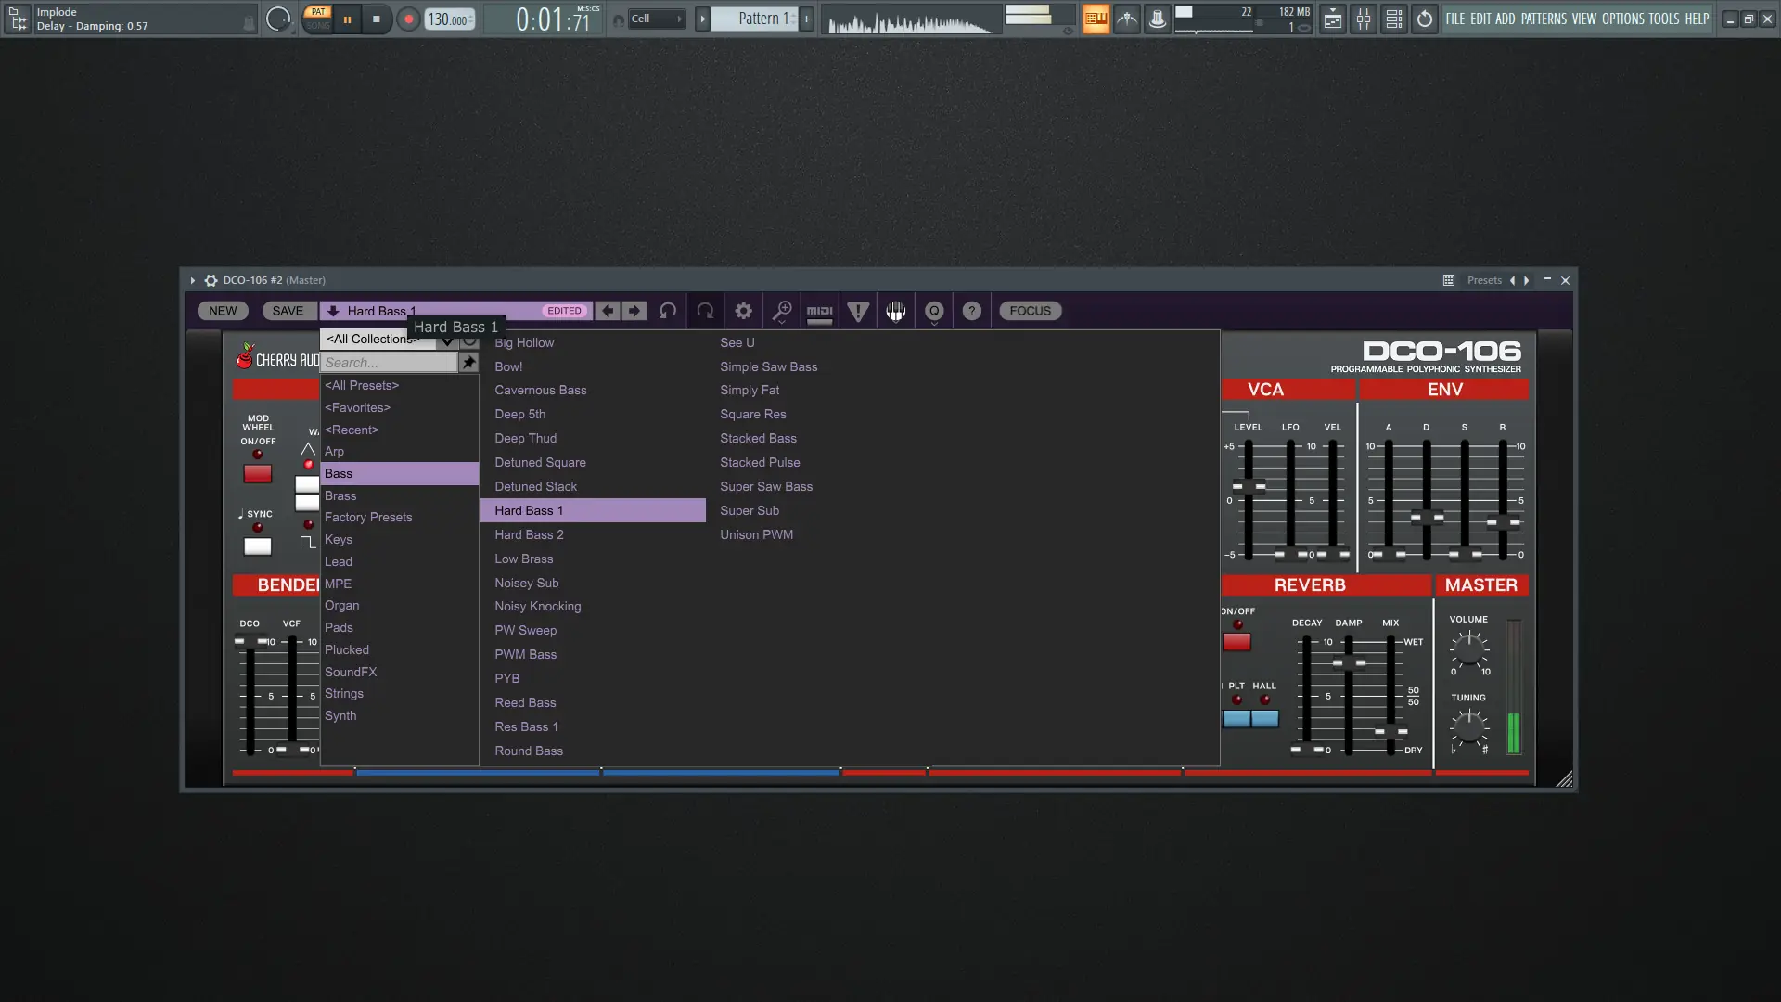Image resolution: width=1781 pixels, height=1002 pixels.
Task: Pin the preset browser open
Action: pos(469,363)
